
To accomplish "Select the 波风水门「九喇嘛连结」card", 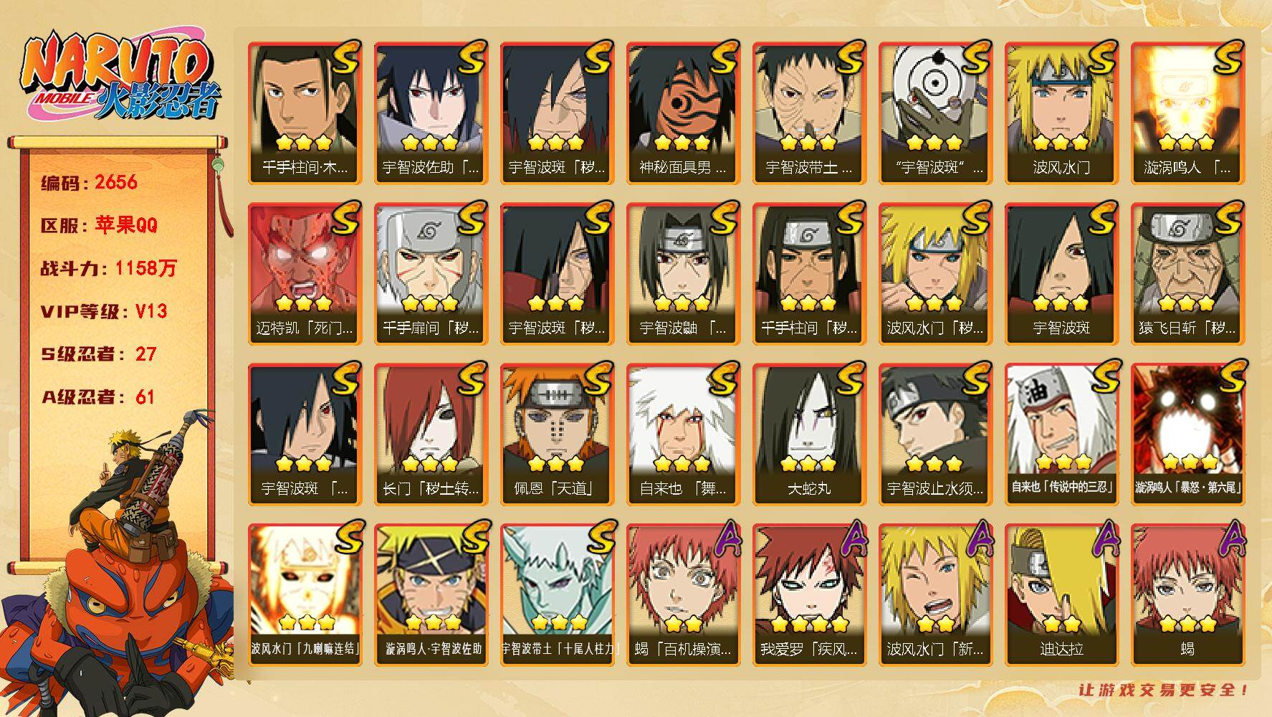I will 305,595.
